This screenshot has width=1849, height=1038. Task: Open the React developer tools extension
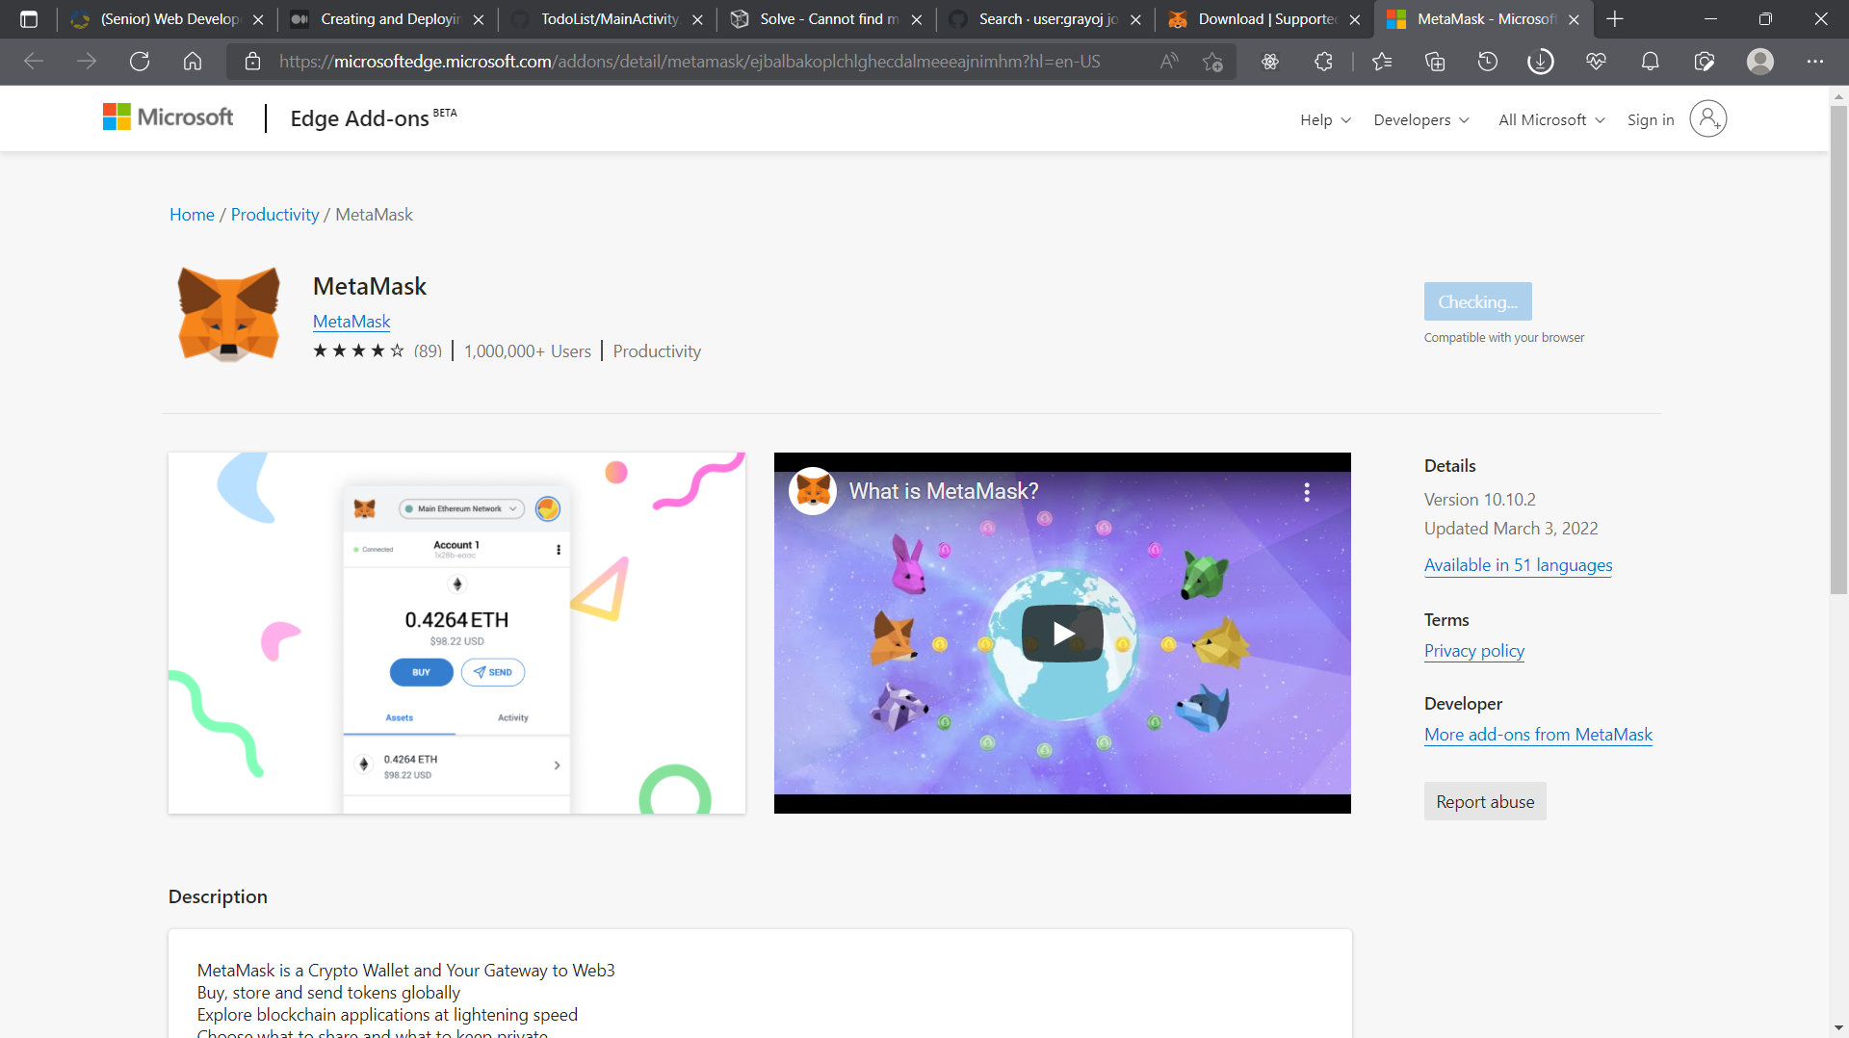click(1270, 62)
